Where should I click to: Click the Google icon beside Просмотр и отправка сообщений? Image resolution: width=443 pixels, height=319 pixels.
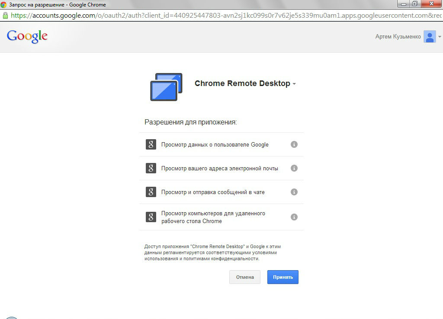151,191
